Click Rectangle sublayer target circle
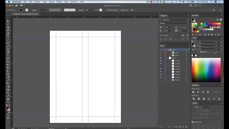 point(186,80)
